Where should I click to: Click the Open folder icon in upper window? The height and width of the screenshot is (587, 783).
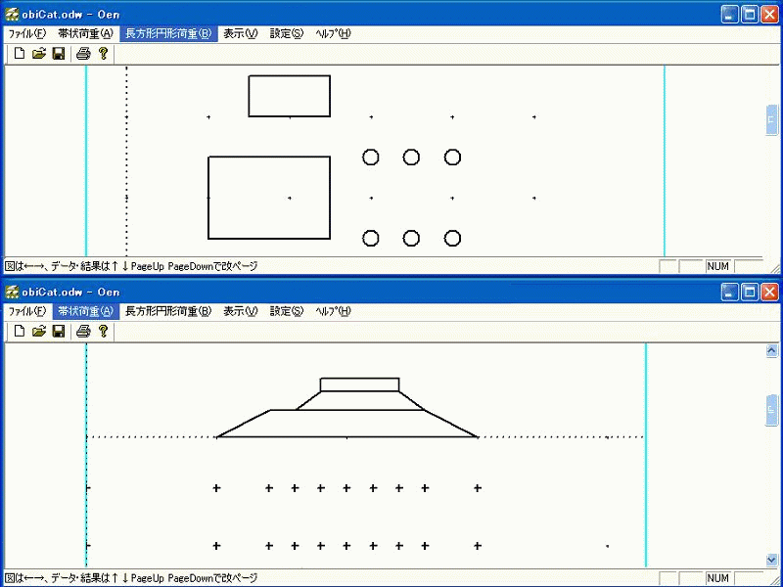pyautogui.click(x=39, y=54)
